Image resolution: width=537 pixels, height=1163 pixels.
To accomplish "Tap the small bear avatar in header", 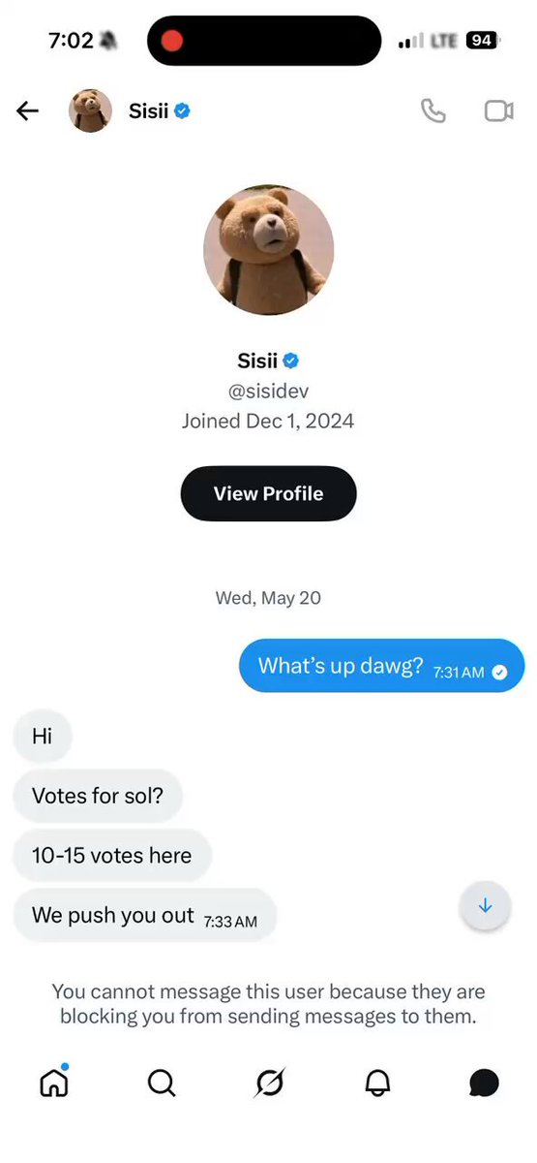I will pos(90,110).
